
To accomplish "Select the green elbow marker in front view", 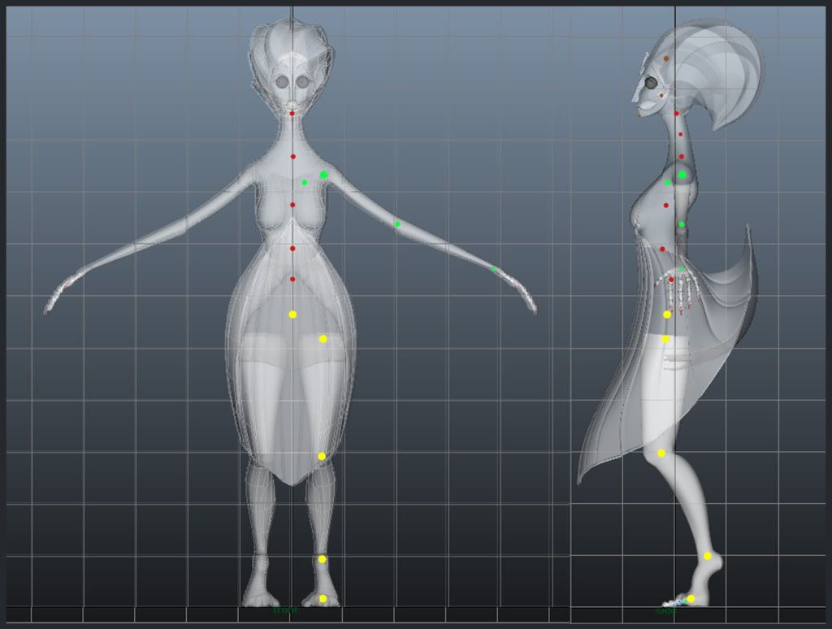I will (397, 224).
